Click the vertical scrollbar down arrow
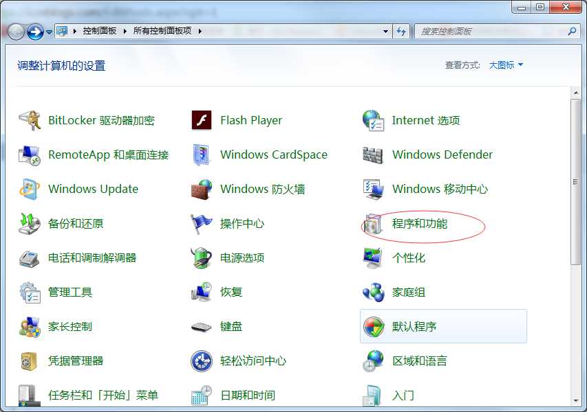Screen dimensions: 587x412 click(576, 401)
